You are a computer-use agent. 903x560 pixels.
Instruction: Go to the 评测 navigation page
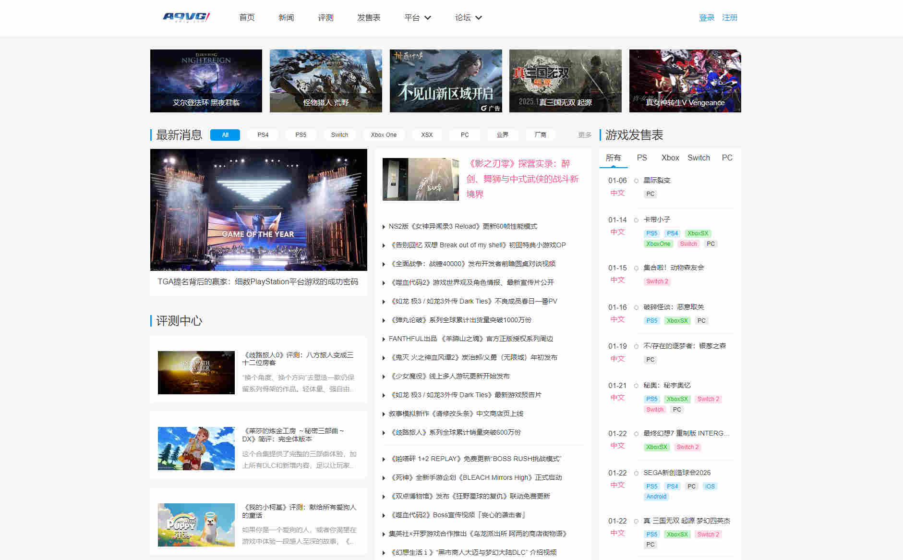pos(325,18)
